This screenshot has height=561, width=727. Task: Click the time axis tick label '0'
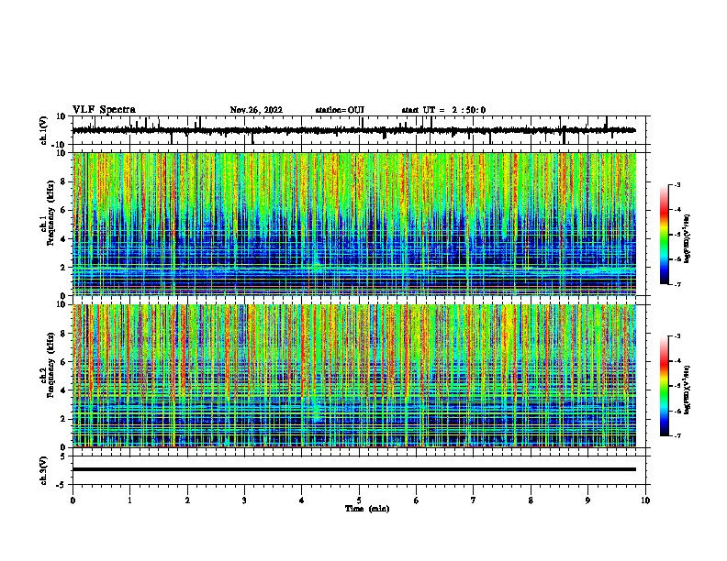pyautogui.click(x=73, y=500)
